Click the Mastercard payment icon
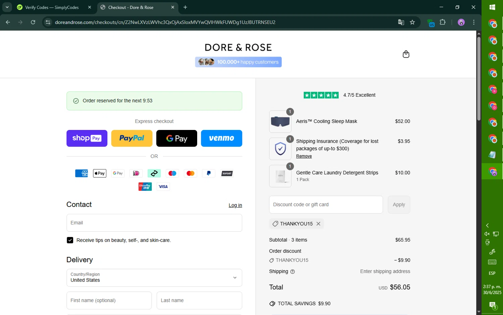 190,173
